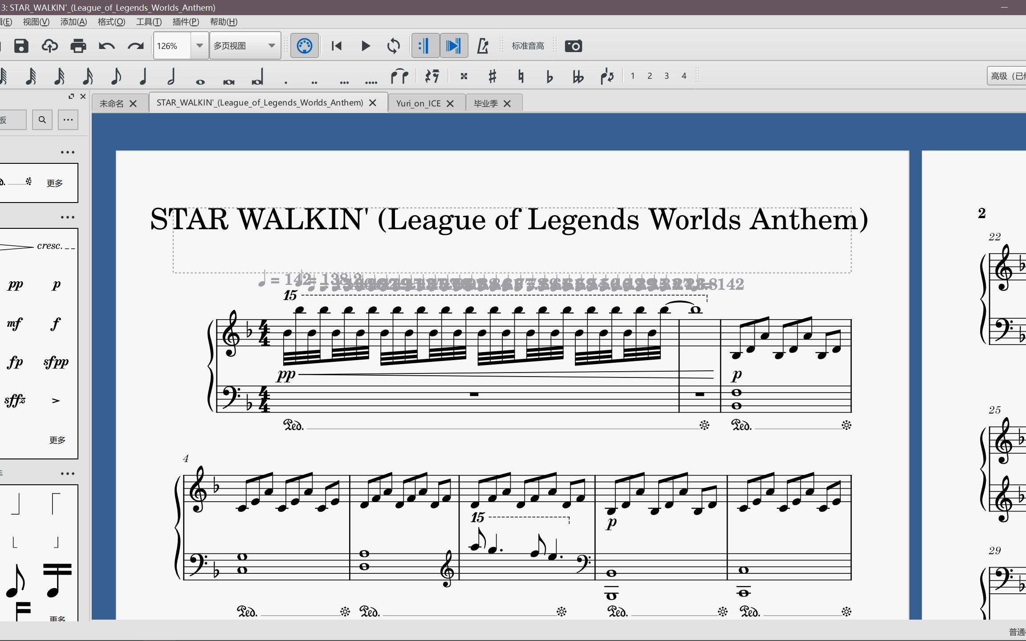The image size is (1026, 641).
Task: Switch to the 毕业季 tab
Action: pyautogui.click(x=485, y=103)
